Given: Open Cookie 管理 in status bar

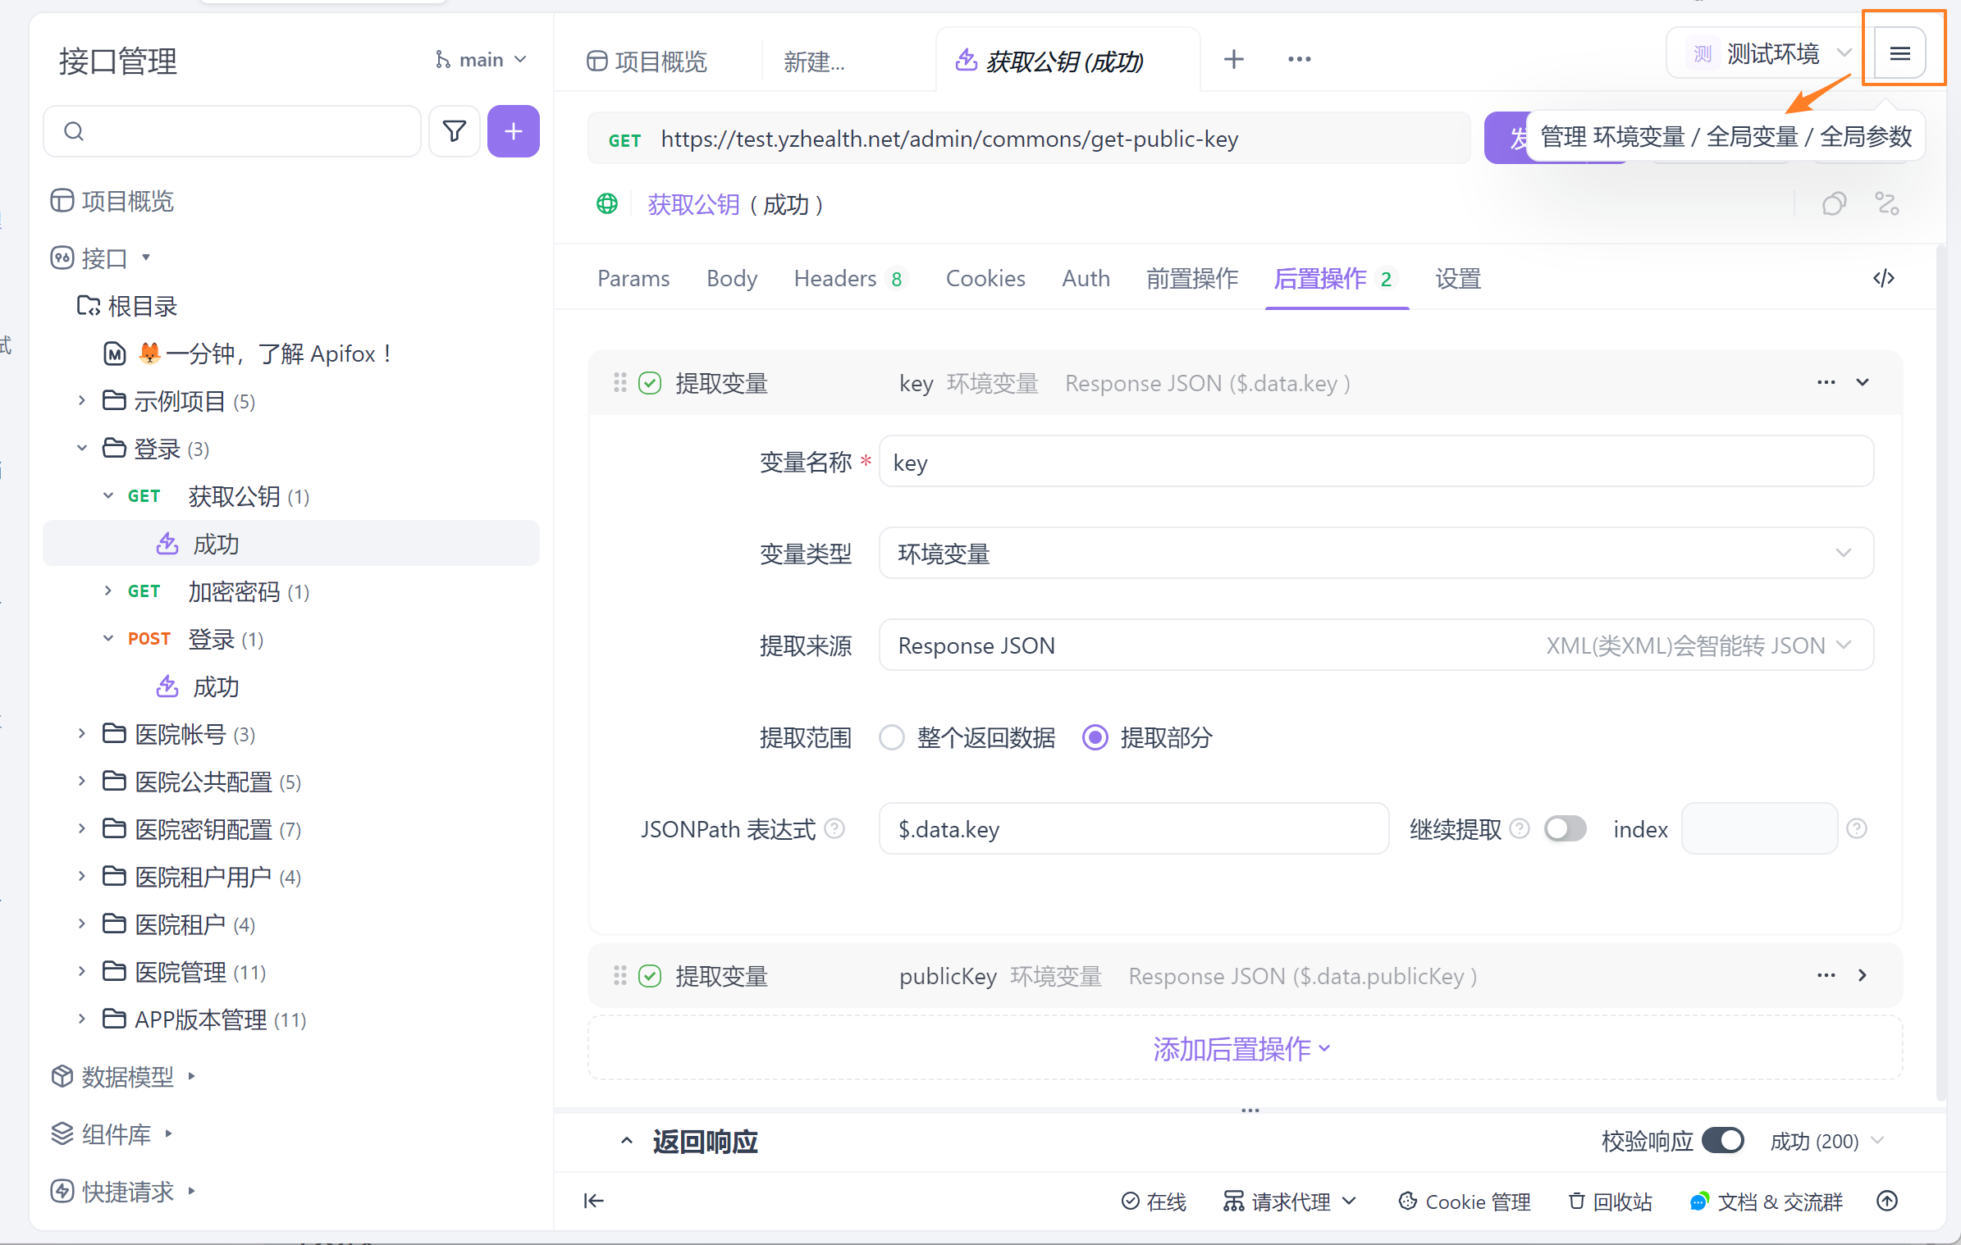Looking at the screenshot, I should tap(1465, 1202).
